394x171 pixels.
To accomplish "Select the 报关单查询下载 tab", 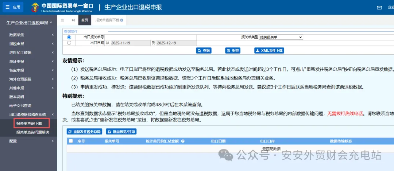I will click(108, 20).
